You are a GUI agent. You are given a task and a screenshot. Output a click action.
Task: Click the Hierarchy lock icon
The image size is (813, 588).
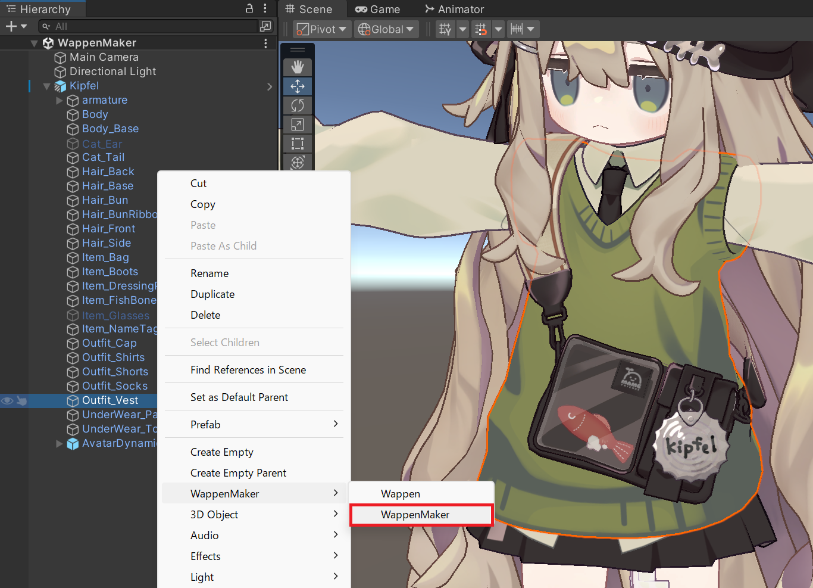tap(249, 8)
